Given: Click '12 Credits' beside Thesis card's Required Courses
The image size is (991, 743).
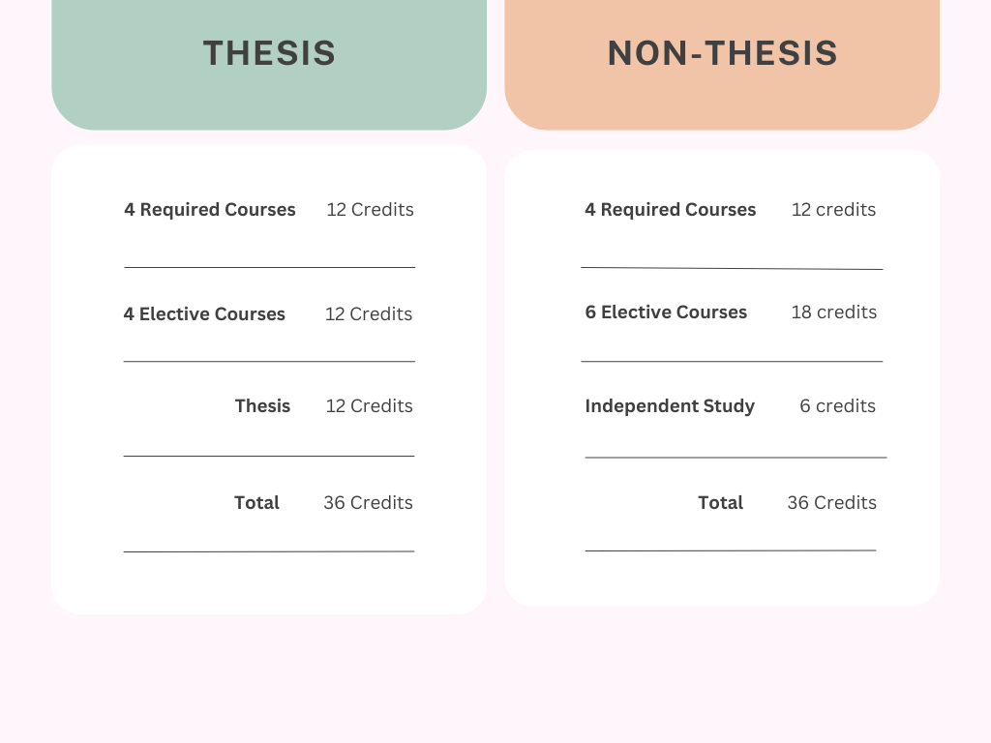Looking at the screenshot, I should 370,210.
